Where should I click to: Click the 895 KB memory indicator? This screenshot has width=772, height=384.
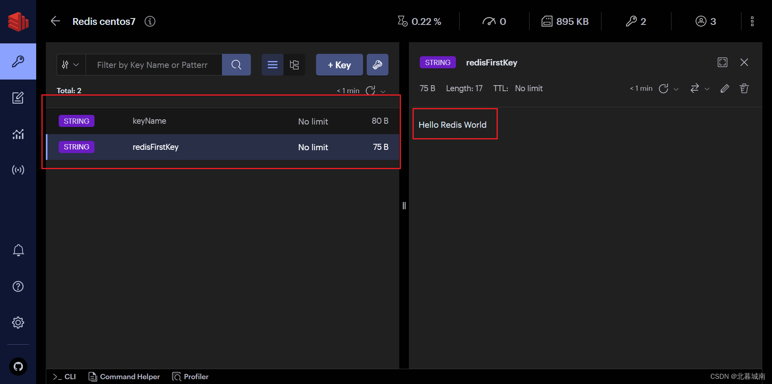tap(565, 21)
